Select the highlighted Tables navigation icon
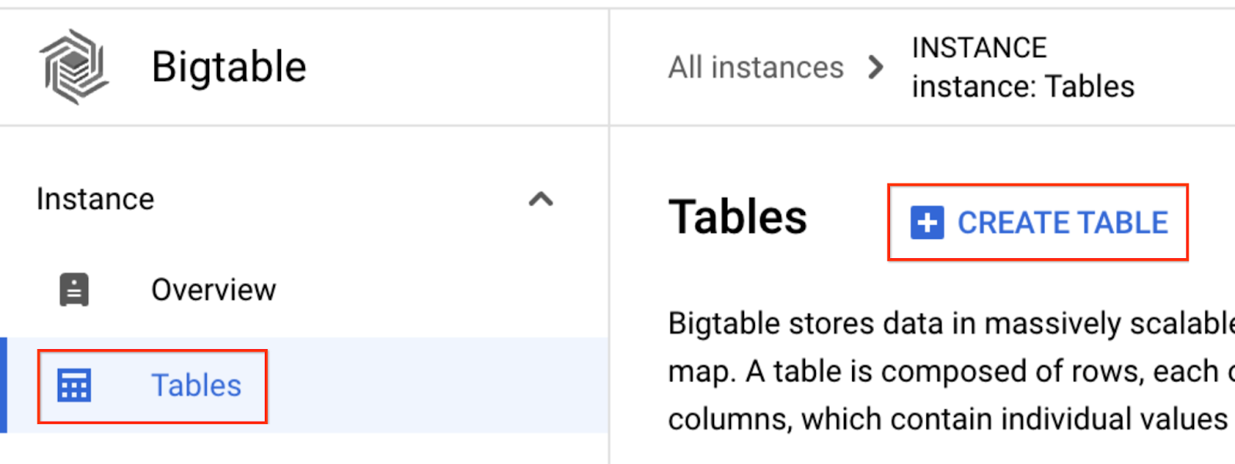 [x=73, y=385]
